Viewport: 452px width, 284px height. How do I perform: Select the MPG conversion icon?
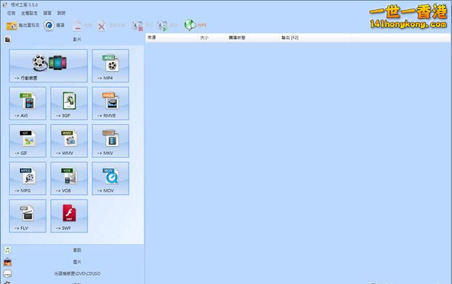pos(28,178)
